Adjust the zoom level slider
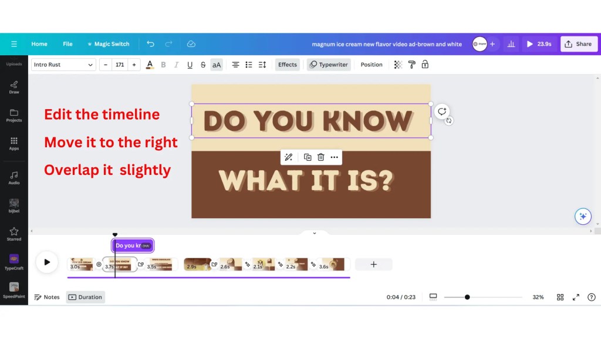This screenshot has height=338, width=601. point(467,297)
